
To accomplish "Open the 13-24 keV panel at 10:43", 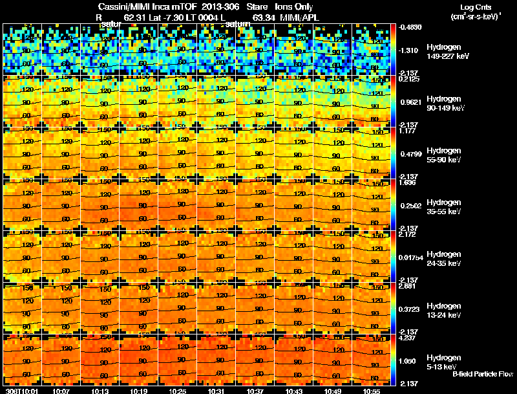I will pyautogui.click(x=294, y=309).
